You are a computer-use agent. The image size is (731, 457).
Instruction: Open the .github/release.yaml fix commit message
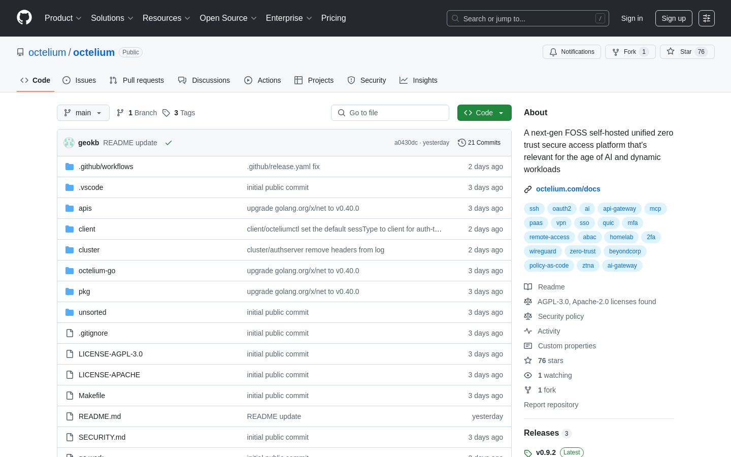click(283, 167)
